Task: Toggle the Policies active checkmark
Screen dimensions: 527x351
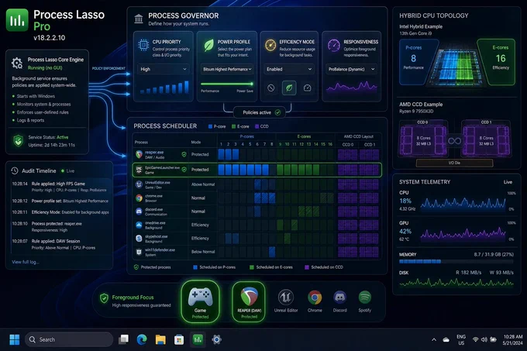Action: coord(277,112)
